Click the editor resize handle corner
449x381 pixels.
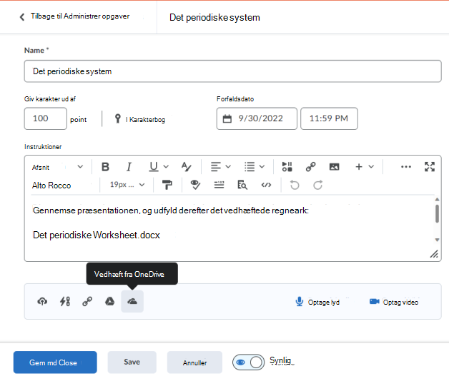coord(434,254)
